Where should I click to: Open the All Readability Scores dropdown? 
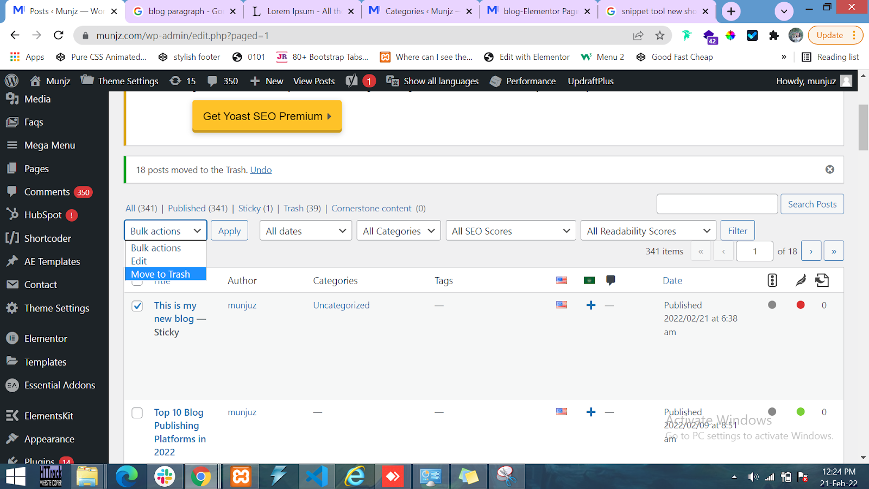(x=648, y=230)
